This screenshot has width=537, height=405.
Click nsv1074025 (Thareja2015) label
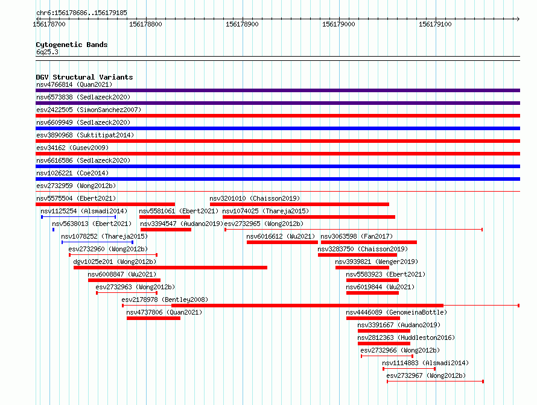pyautogui.click(x=265, y=211)
